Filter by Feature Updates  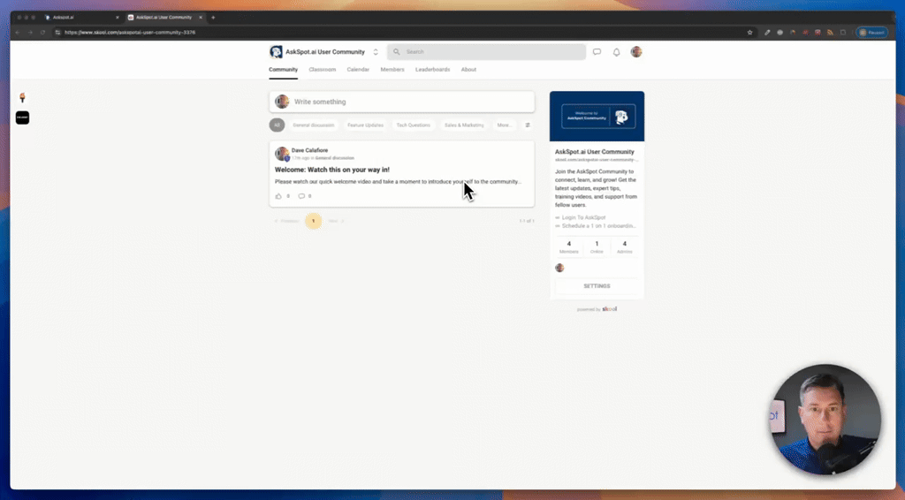pyautogui.click(x=365, y=125)
